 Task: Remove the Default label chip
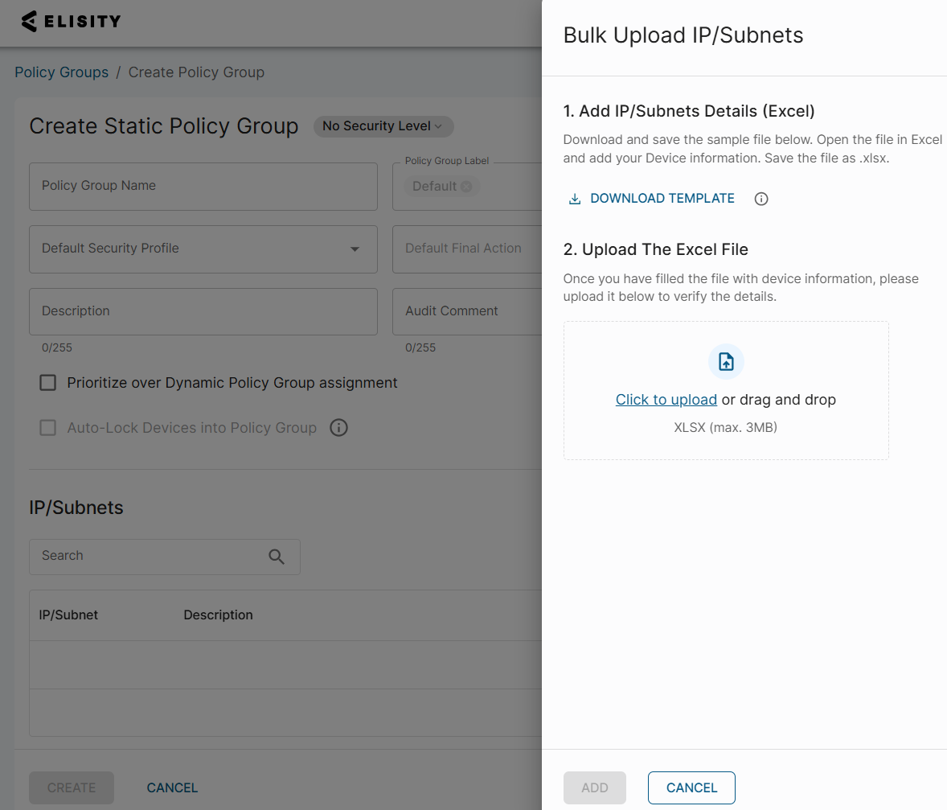pyautogui.click(x=466, y=187)
